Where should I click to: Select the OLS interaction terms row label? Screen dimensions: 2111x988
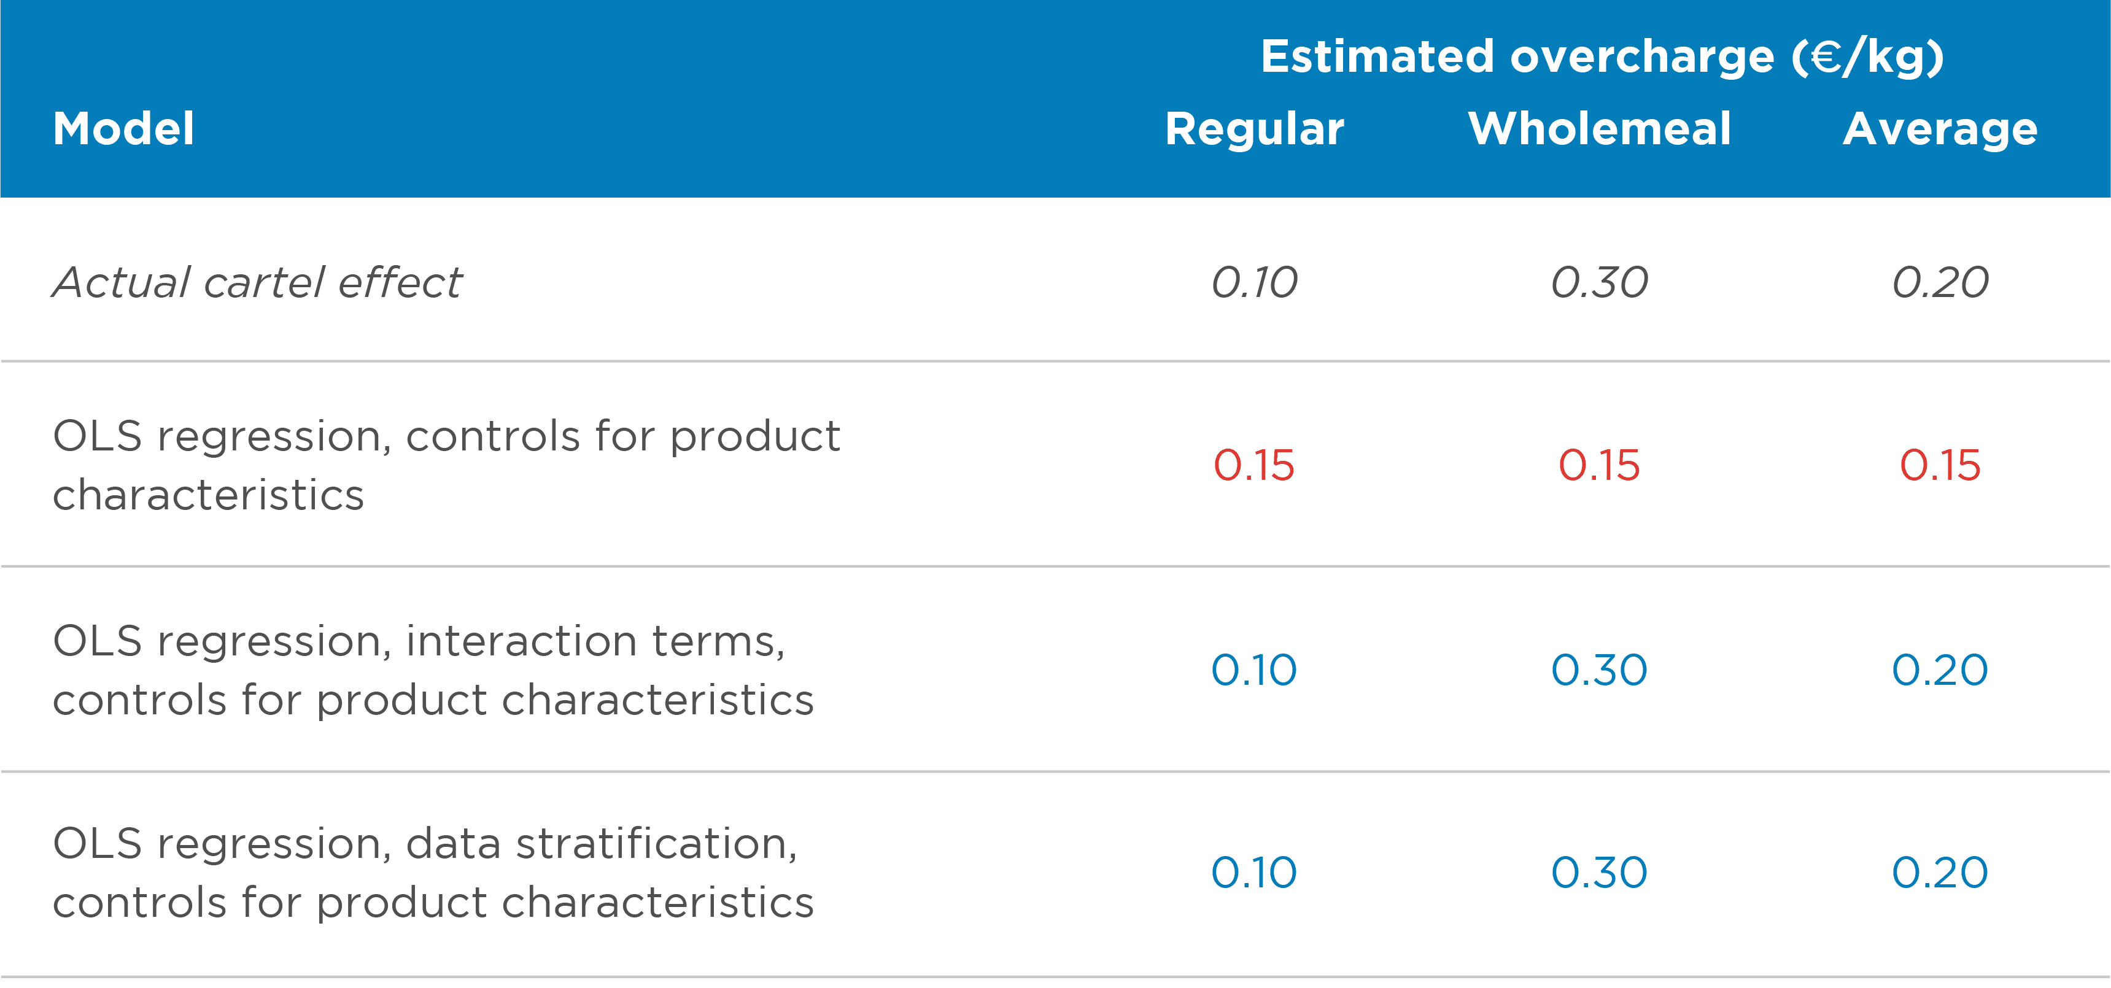pos(433,670)
